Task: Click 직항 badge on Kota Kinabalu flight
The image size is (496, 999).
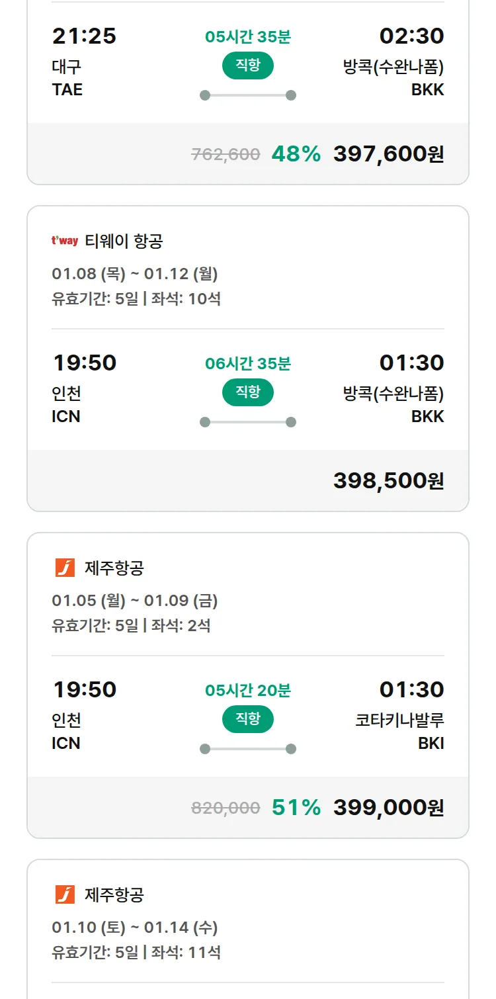Action: [x=248, y=719]
